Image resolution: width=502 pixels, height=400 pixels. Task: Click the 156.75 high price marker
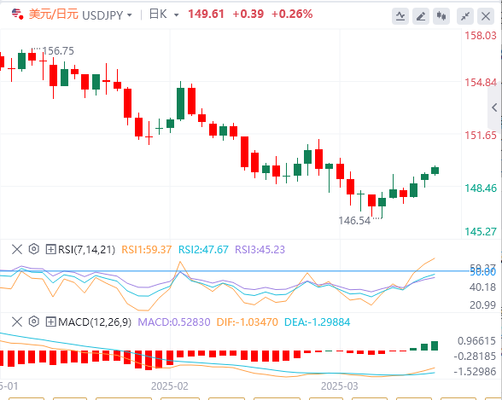point(58,51)
